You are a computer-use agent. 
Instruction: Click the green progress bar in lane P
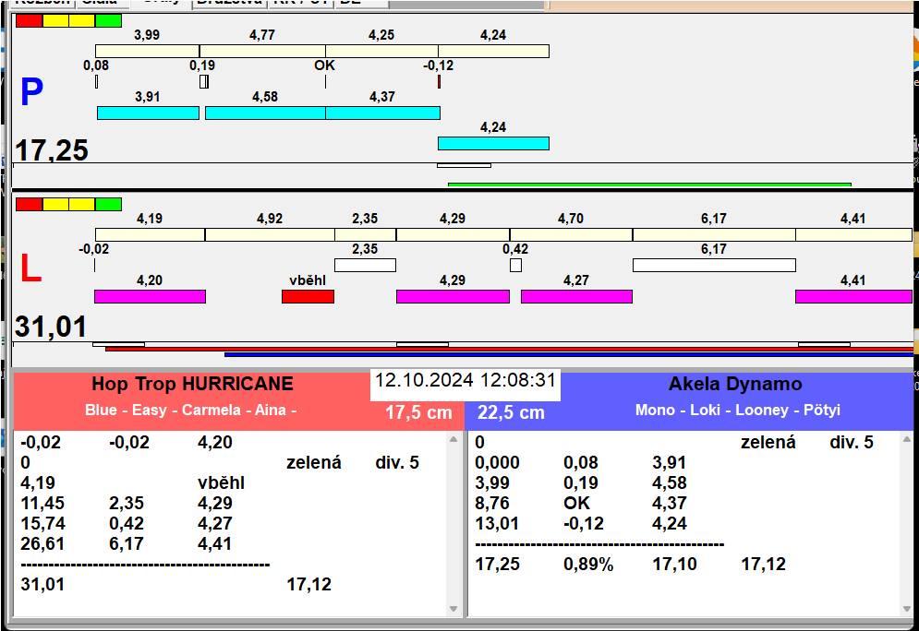point(649,185)
